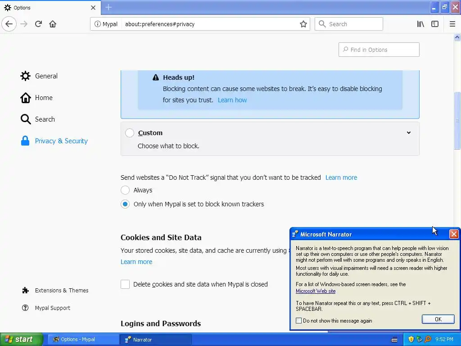The image size is (461, 346).
Task: Click the site info icon next to Mypal
Action: point(97,24)
